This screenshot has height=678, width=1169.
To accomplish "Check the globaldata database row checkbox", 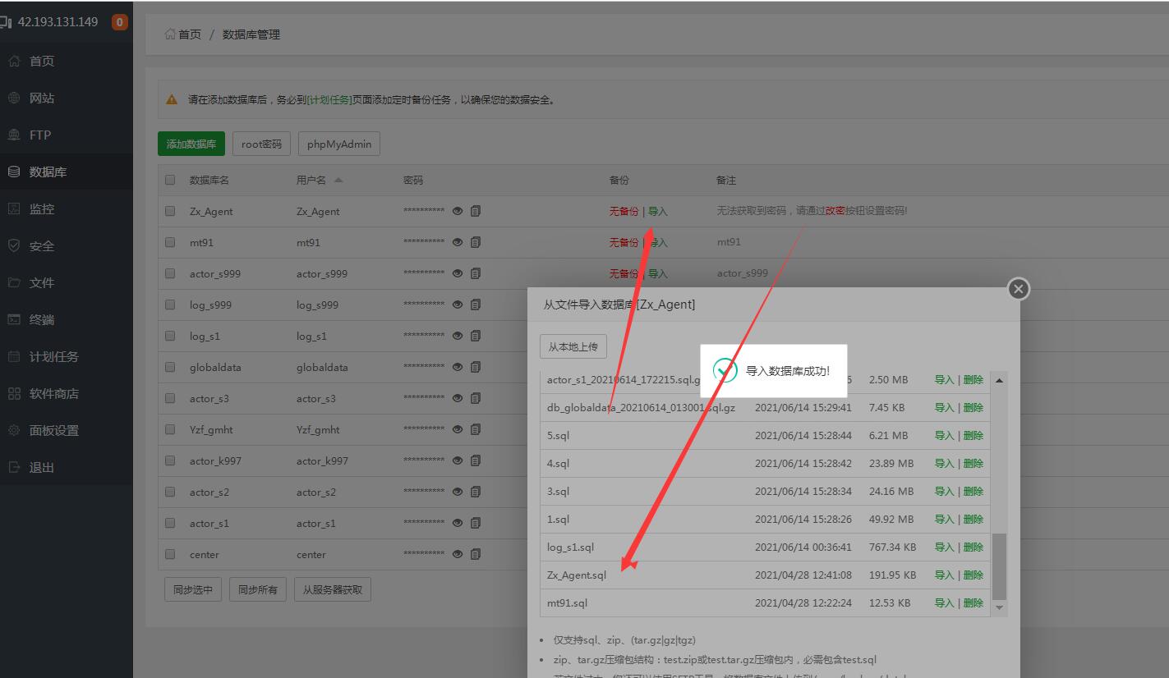I will click(170, 367).
